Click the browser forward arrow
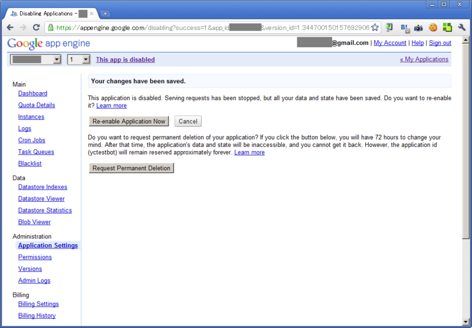The image size is (472, 328). [x=23, y=28]
